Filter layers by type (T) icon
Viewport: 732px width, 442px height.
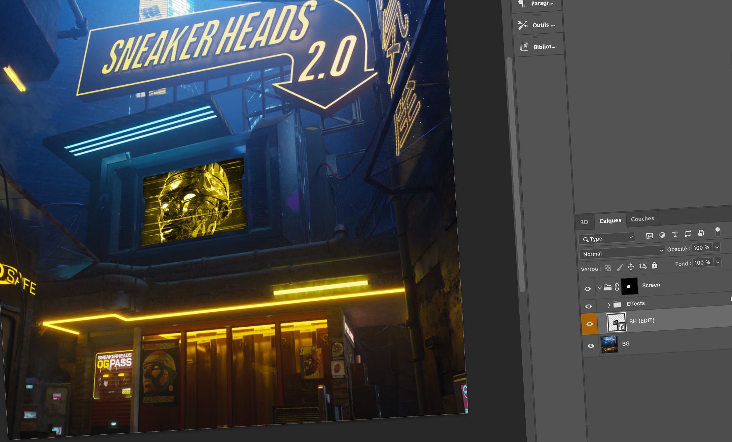[675, 234]
